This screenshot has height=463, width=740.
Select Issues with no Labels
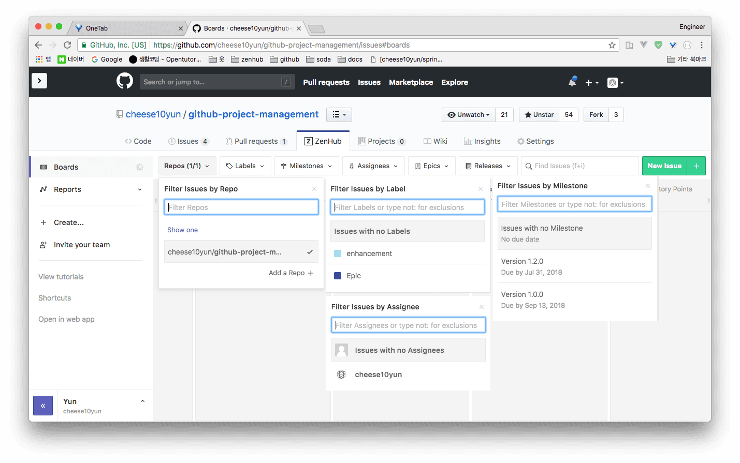tap(408, 231)
